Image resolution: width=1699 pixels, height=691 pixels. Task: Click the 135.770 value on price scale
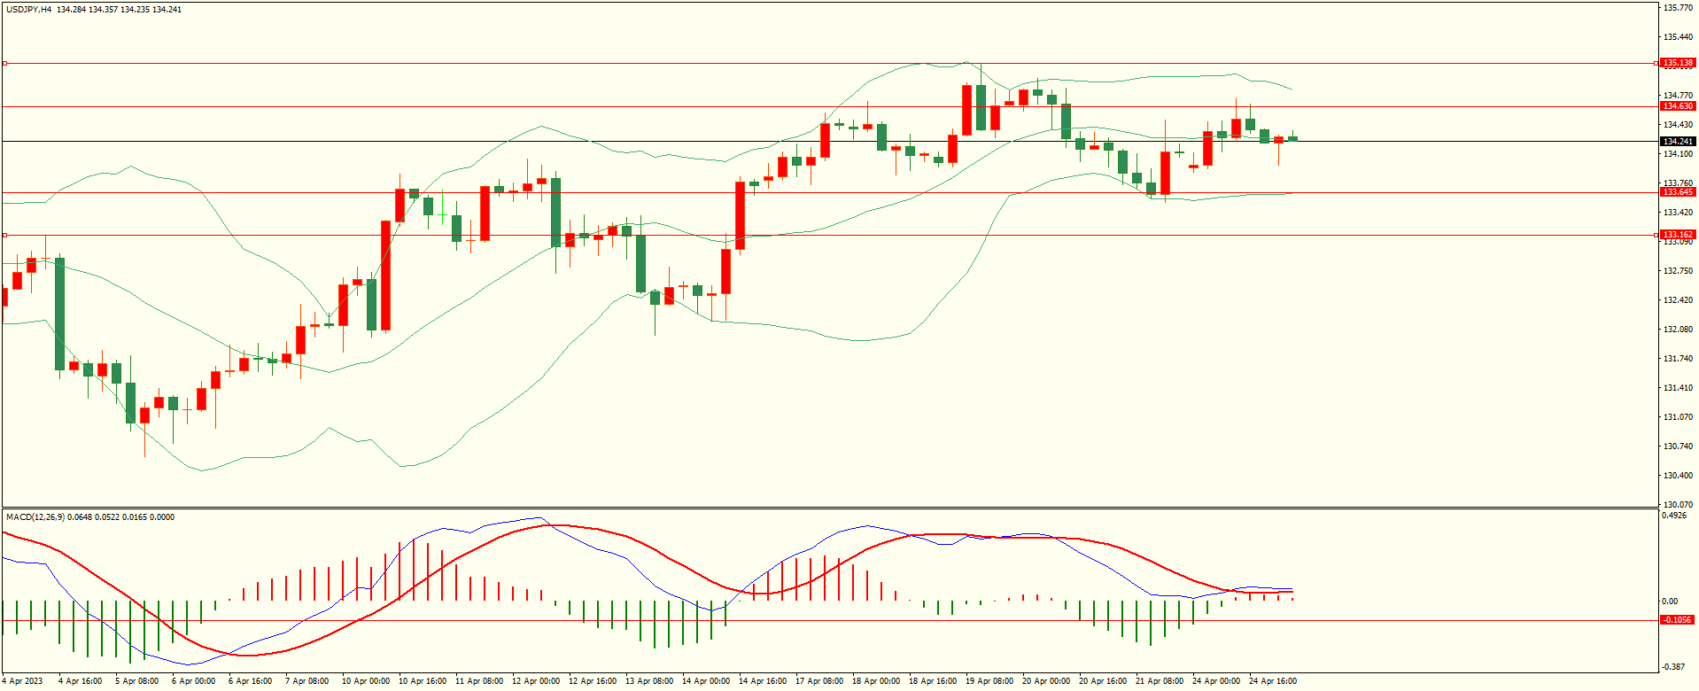[x=1678, y=8]
